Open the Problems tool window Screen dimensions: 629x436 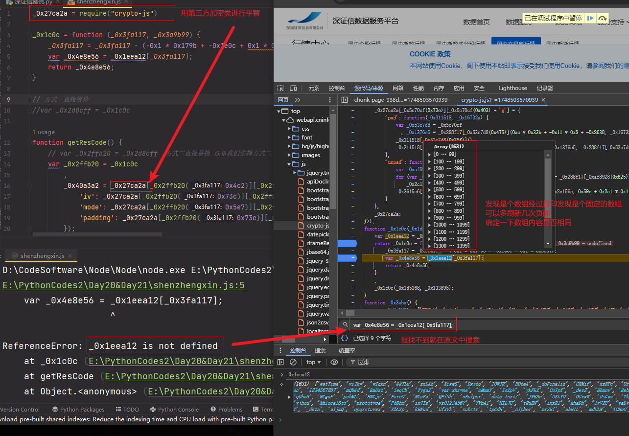pyautogui.click(x=227, y=410)
